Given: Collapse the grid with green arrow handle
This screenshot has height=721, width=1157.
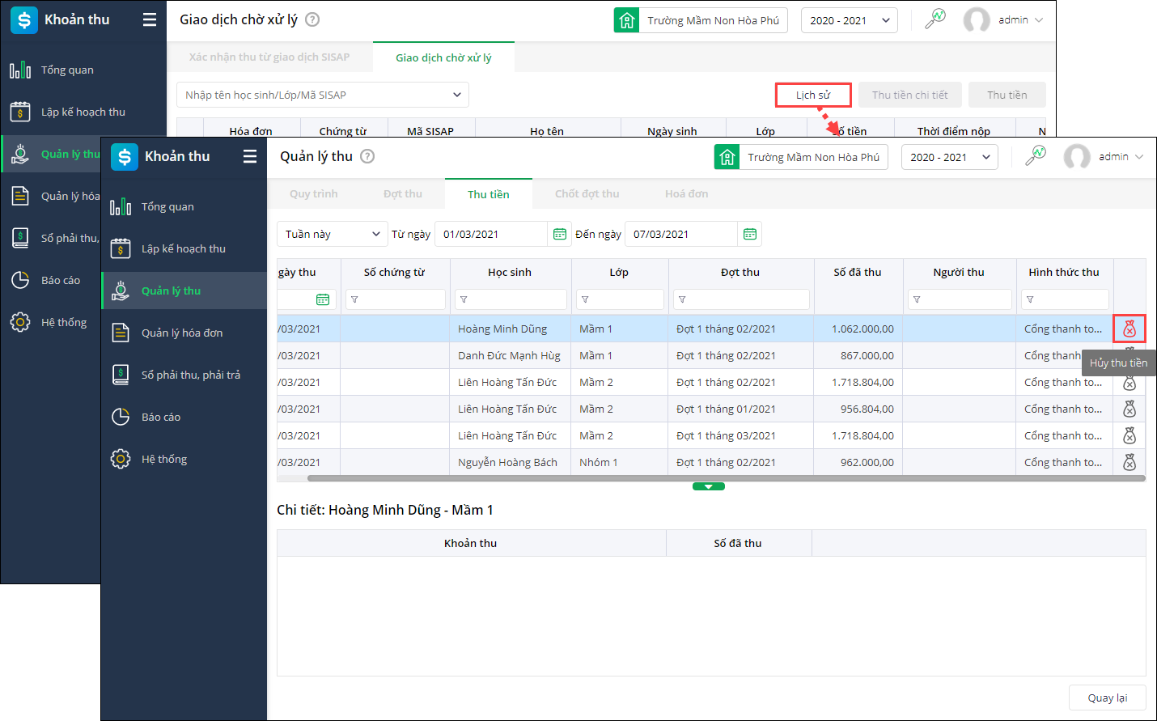Looking at the screenshot, I should coord(708,486).
